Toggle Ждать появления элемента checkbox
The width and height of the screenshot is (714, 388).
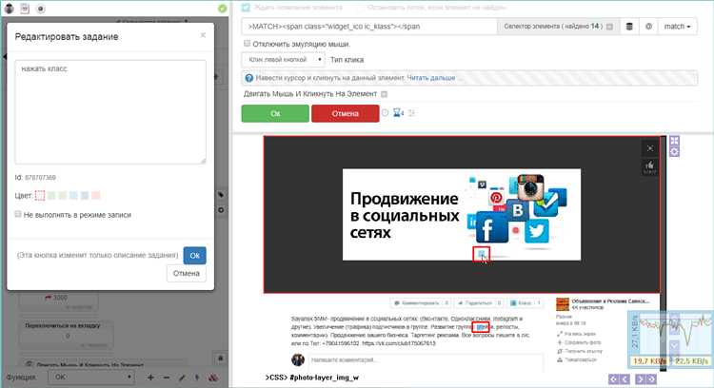click(x=246, y=8)
